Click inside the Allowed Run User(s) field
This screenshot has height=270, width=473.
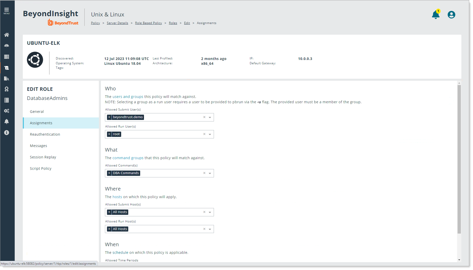(x=159, y=134)
